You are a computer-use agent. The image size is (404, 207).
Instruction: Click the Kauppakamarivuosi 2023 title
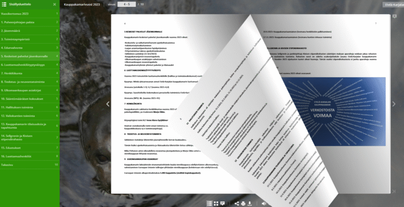tap(82, 4)
